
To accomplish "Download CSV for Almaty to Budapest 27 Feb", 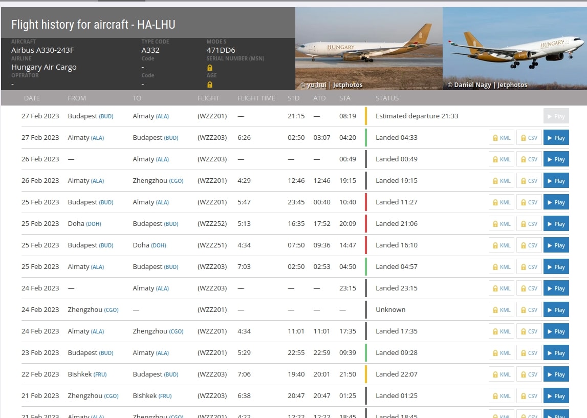I will click(x=529, y=138).
